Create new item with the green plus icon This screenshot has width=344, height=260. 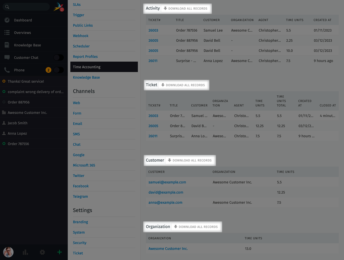[x=59, y=252]
